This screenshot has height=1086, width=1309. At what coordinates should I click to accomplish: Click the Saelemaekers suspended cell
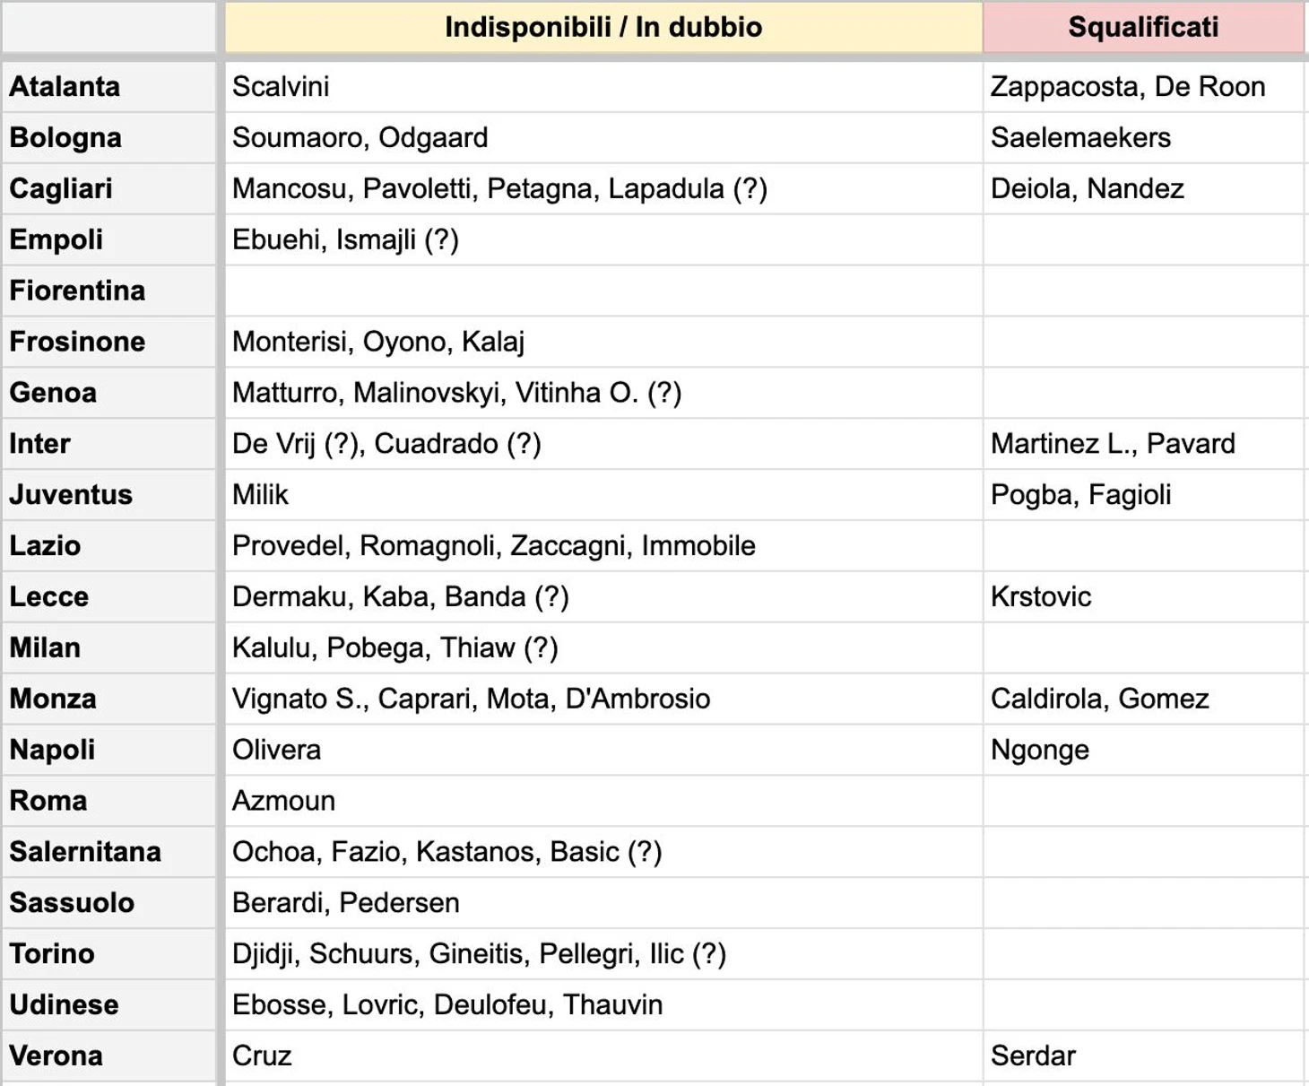click(x=1143, y=138)
